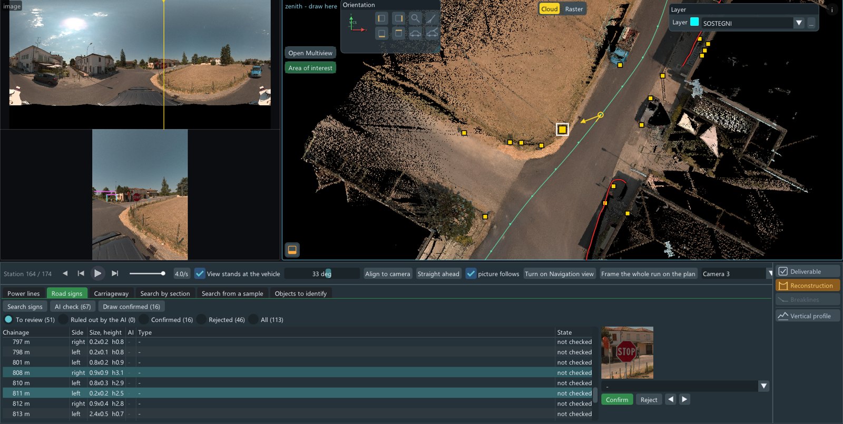The width and height of the screenshot is (843, 424).
Task: Click the Align to camera button
Action: (387, 274)
